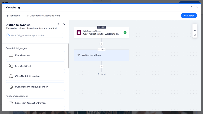Open help for Aktion auswählen panel
Viewport: 203px width, 114px height.
click(x=58, y=24)
